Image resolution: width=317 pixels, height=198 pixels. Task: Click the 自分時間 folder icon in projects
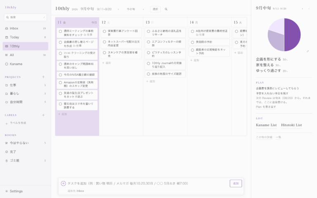[7, 102]
